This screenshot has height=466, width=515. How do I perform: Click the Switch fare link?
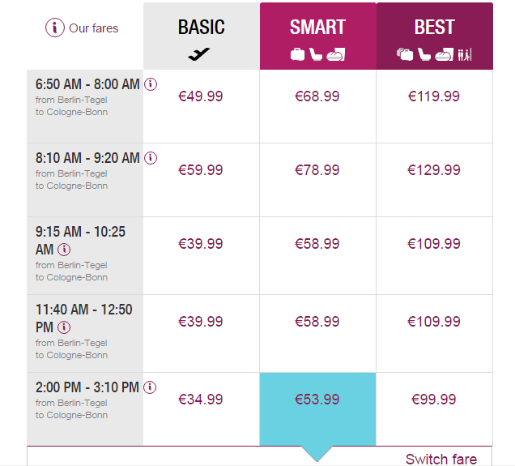[x=441, y=459]
